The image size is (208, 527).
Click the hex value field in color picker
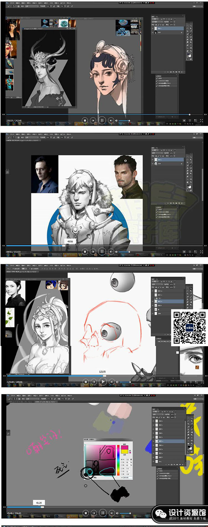point(128,477)
